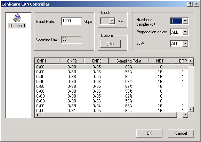The width and height of the screenshot is (201, 142).
Task: Click the list scroll down arrow
Action: point(191,109)
